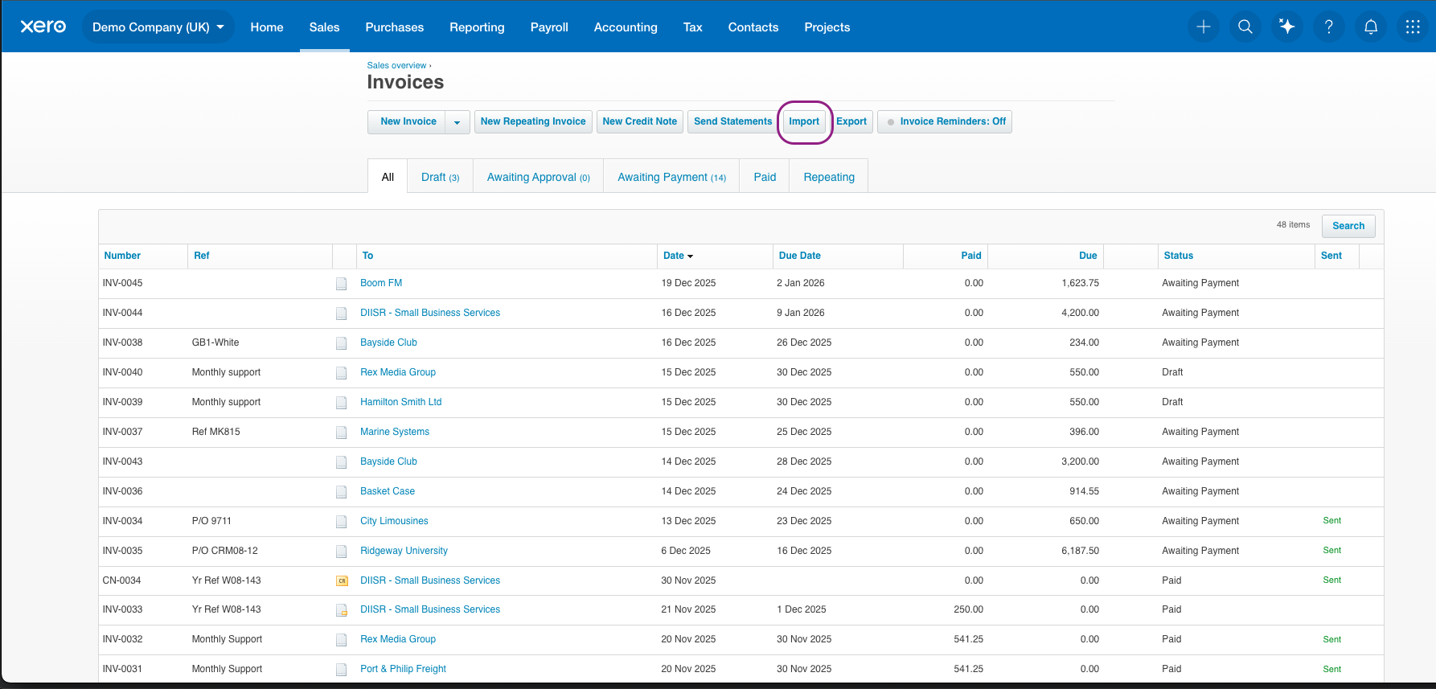Open the search magnifier icon
This screenshot has width=1436, height=689.
[x=1245, y=27]
